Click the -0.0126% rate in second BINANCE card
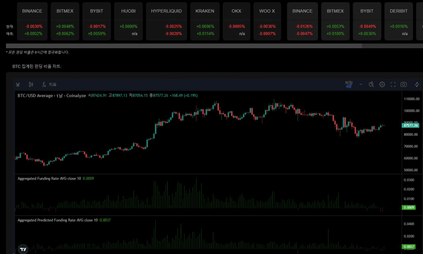423x254 pixels. tap(304, 26)
